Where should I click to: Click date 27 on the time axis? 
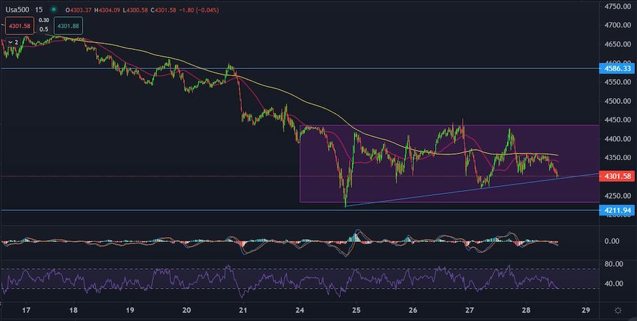[470, 310]
